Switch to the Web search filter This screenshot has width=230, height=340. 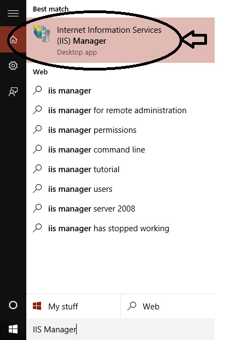point(168,306)
